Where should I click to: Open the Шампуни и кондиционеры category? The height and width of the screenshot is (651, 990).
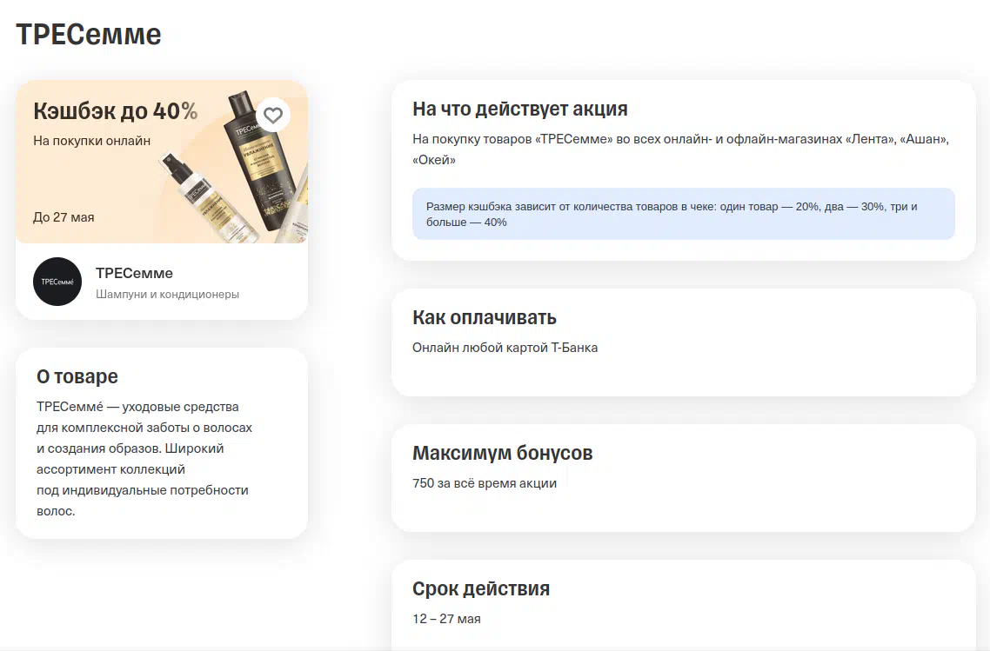coord(167,295)
